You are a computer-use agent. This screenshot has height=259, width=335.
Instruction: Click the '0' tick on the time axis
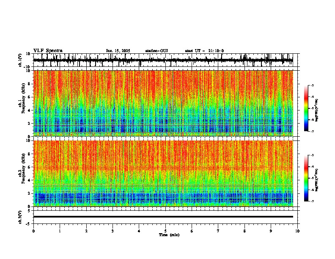click(33, 231)
